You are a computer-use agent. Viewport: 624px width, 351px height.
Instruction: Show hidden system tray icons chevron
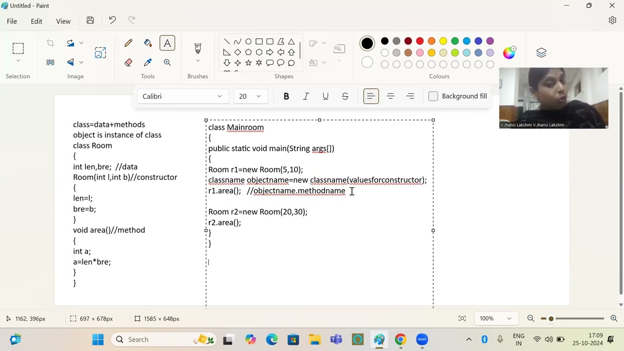pyautogui.click(x=469, y=339)
